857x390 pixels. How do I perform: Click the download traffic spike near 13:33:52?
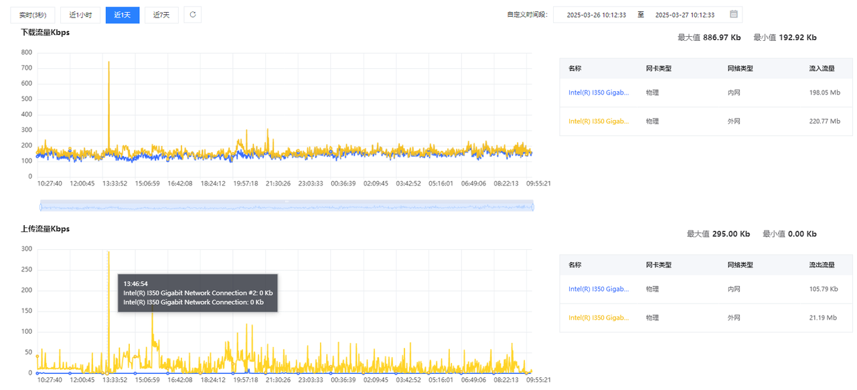[108, 64]
